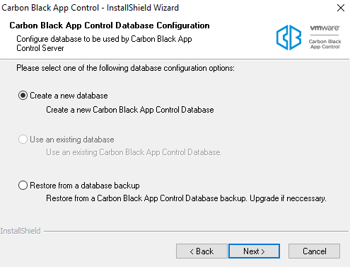Click the Database Configuration bold heading

[x=110, y=25]
